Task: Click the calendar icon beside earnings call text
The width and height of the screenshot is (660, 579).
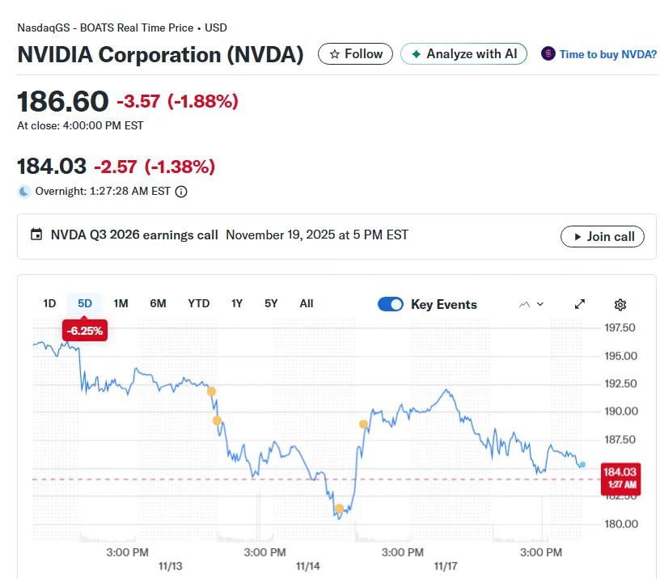Action: 37,234
